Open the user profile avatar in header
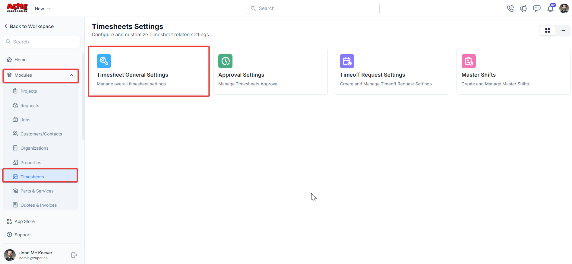 564,8
